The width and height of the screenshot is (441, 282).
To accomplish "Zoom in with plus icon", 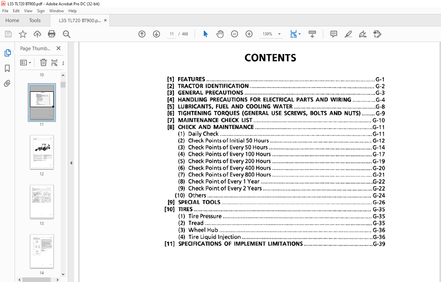I will 249,34.
